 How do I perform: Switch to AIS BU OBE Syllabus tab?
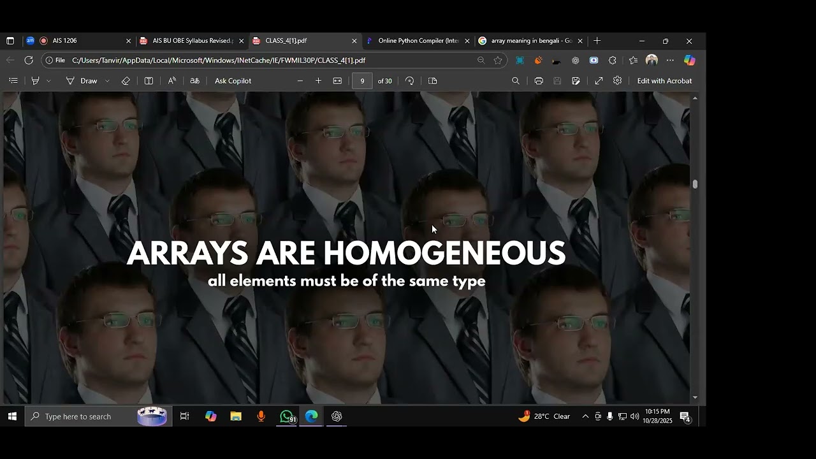coord(191,41)
